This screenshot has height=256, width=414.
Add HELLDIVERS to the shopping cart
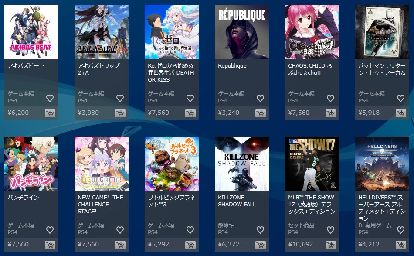click(401, 245)
